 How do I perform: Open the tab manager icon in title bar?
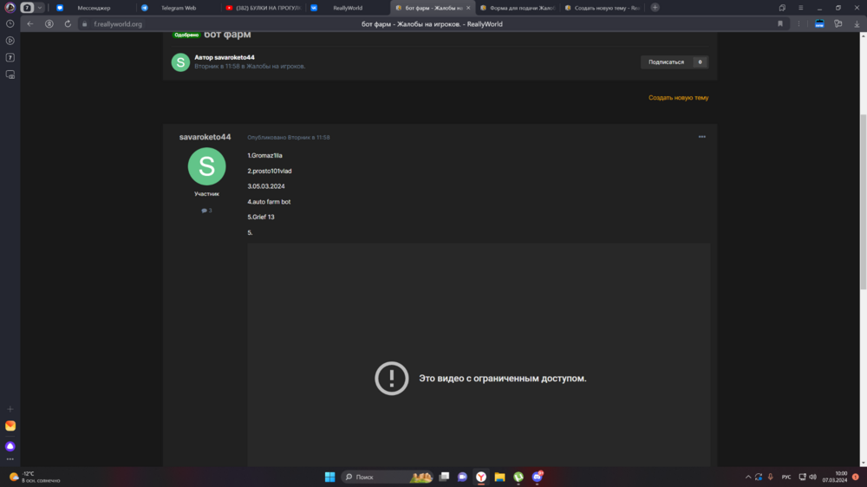pyautogui.click(x=782, y=8)
